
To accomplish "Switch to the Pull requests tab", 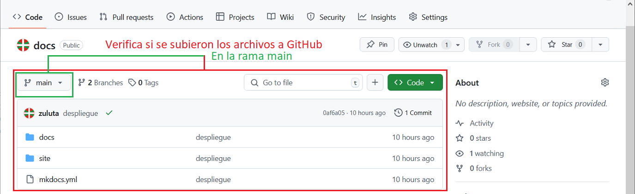I will pyautogui.click(x=127, y=17).
